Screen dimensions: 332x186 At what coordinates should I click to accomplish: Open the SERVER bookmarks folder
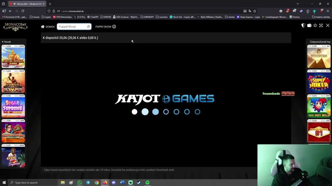pyautogui.click(x=106, y=17)
